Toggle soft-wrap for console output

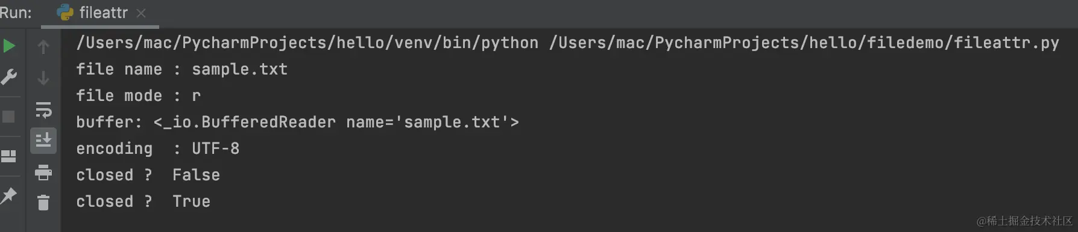43,110
